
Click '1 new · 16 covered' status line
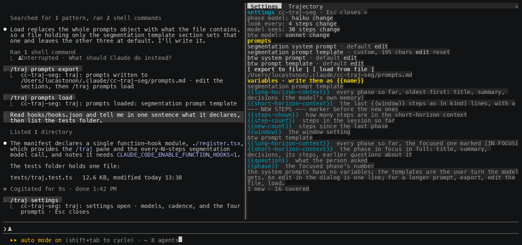pyautogui.click(x=278, y=189)
